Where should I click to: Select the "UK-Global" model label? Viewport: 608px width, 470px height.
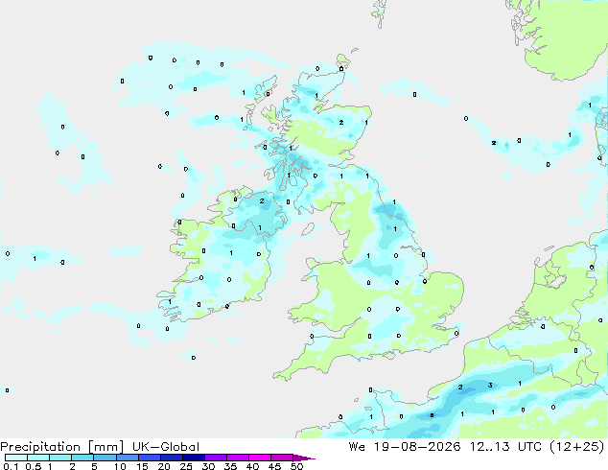166,447
